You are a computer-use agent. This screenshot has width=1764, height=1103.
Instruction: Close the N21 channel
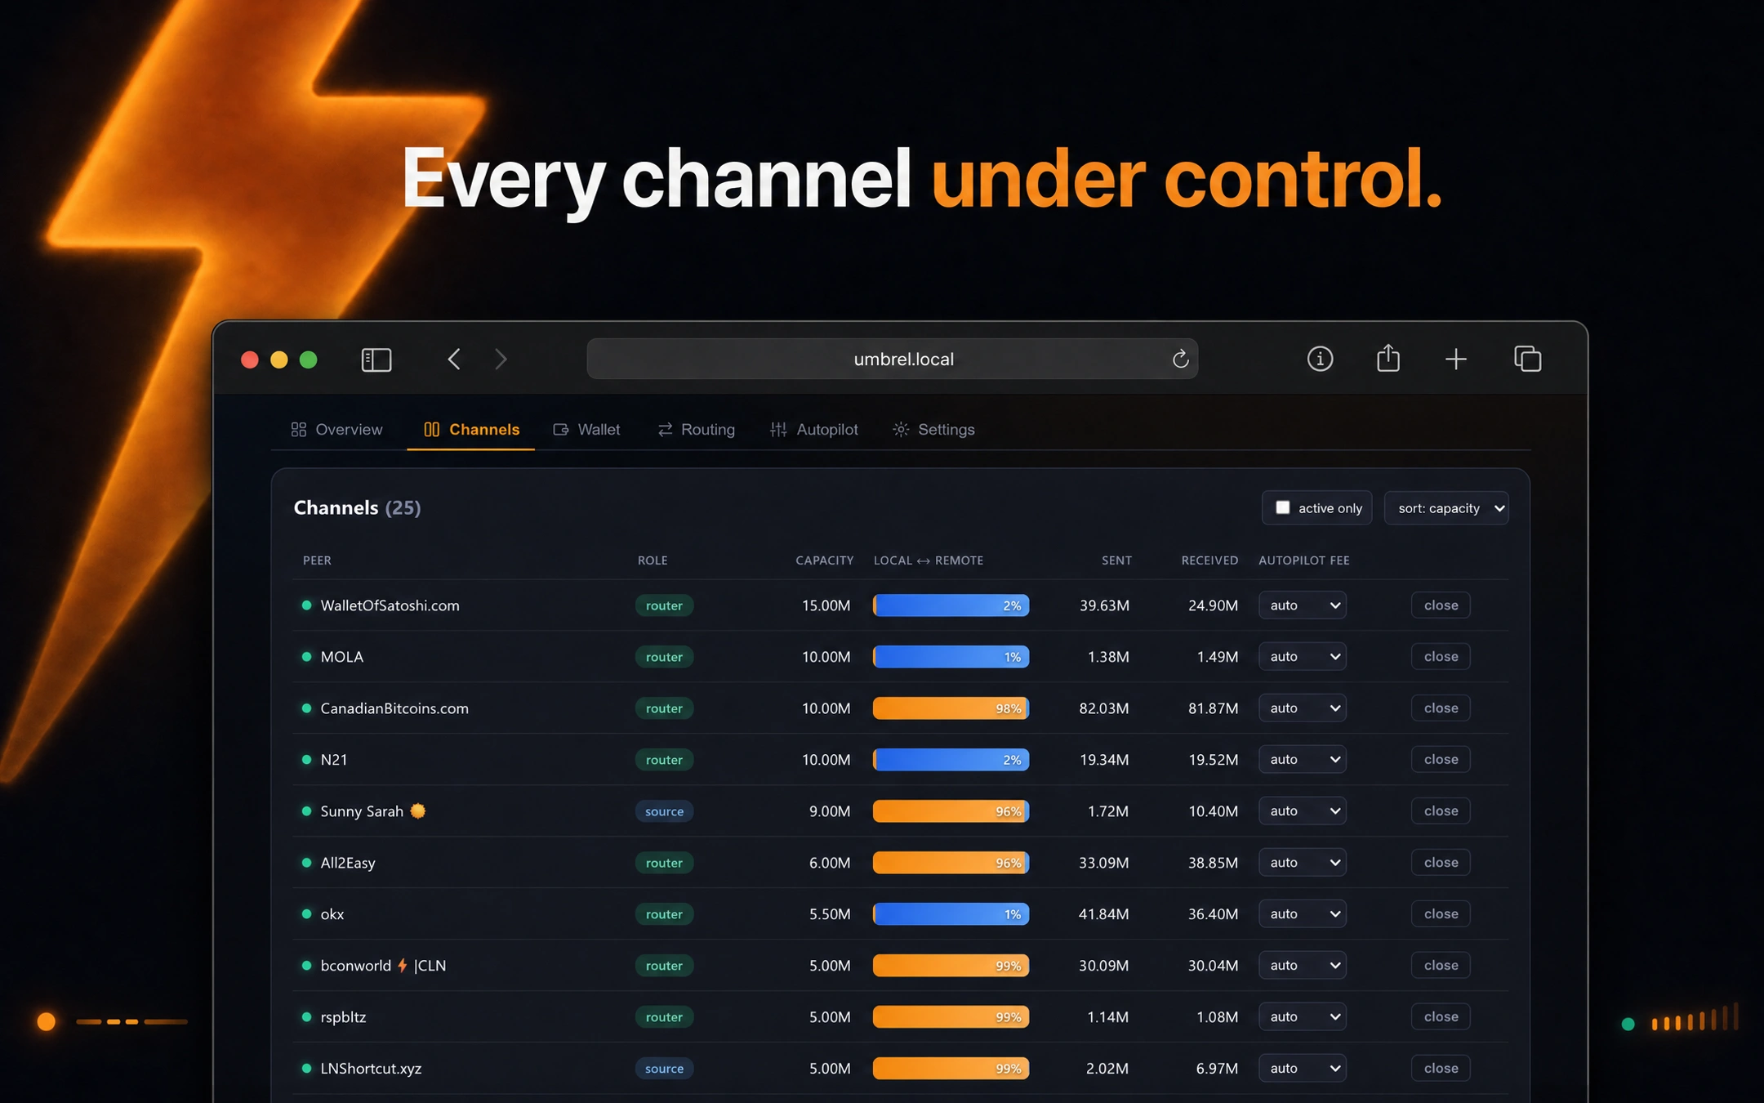(1441, 760)
